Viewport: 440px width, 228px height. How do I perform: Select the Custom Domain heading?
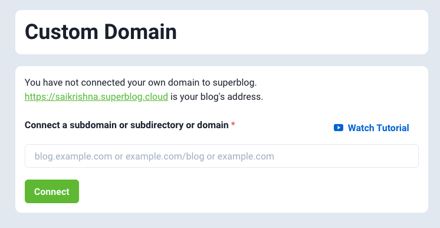(x=101, y=32)
